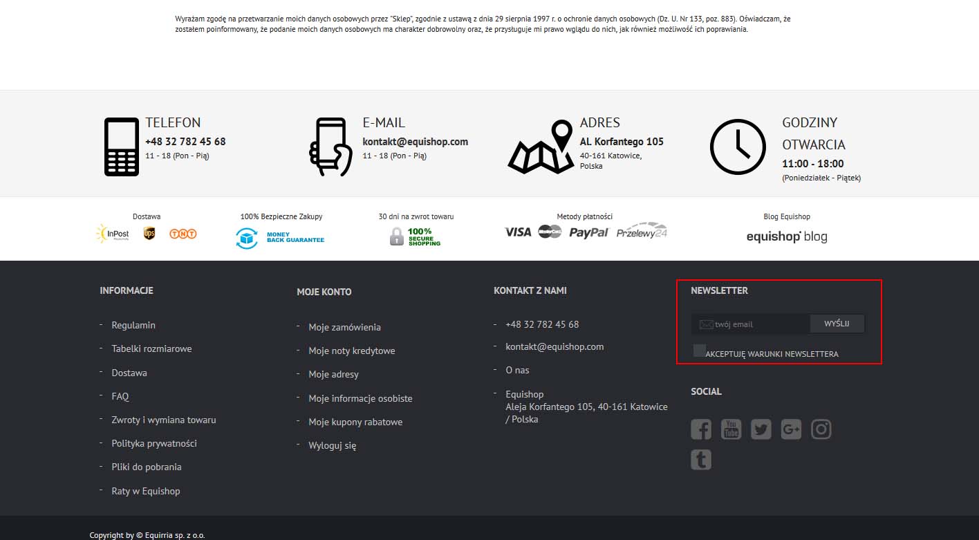Viewport: 979px width, 540px height.
Task: Click the map address icon
Action: pos(541,147)
